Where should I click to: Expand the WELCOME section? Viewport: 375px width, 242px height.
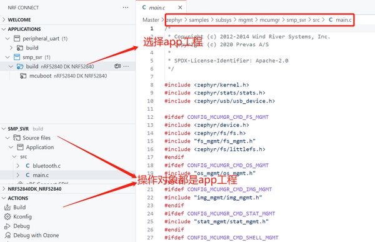(x=4, y=19)
